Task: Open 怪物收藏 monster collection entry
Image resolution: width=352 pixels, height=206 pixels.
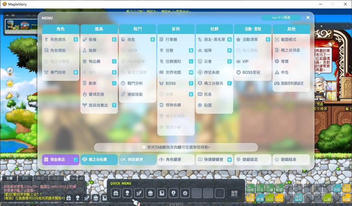Action: pyautogui.click(x=176, y=105)
